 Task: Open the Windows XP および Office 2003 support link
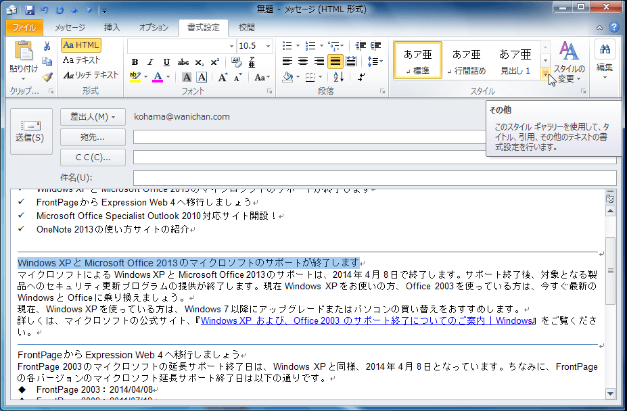tap(367, 320)
